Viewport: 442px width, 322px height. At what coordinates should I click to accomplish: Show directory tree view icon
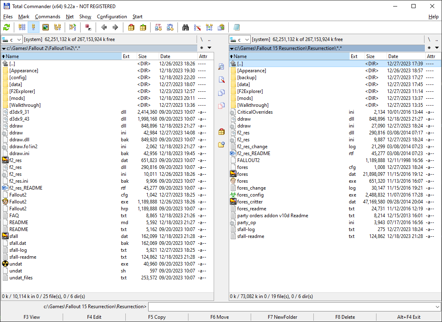pyautogui.click(x=57, y=27)
